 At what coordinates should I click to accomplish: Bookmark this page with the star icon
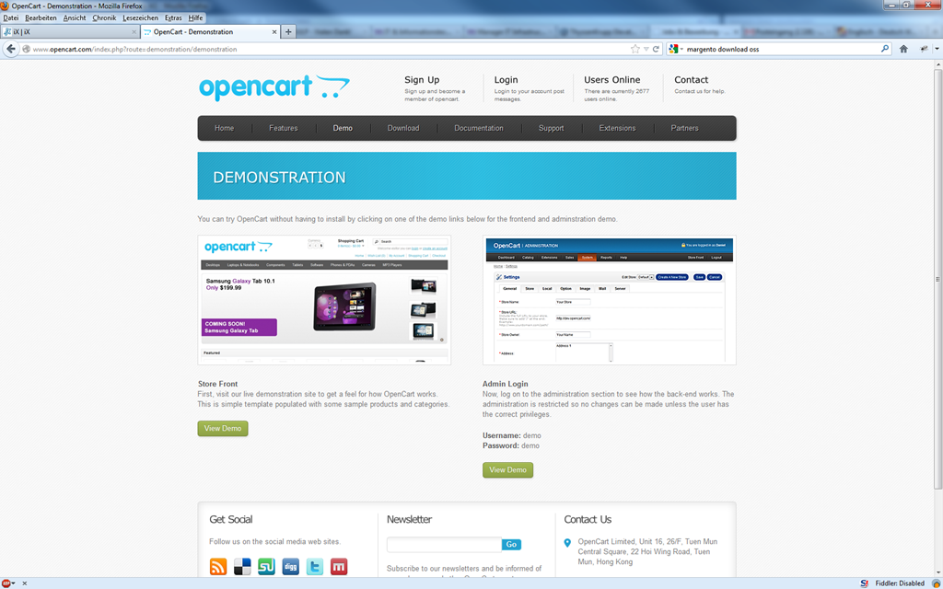point(635,50)
